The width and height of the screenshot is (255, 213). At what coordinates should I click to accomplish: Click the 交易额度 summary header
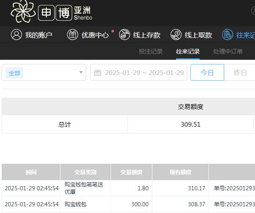(x=190, y=106)
